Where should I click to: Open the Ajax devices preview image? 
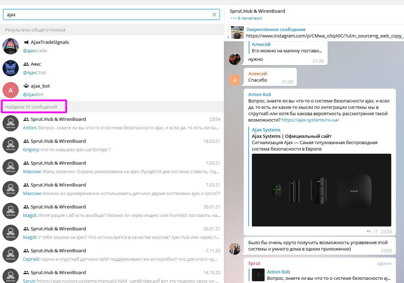[x=321, y=190]
